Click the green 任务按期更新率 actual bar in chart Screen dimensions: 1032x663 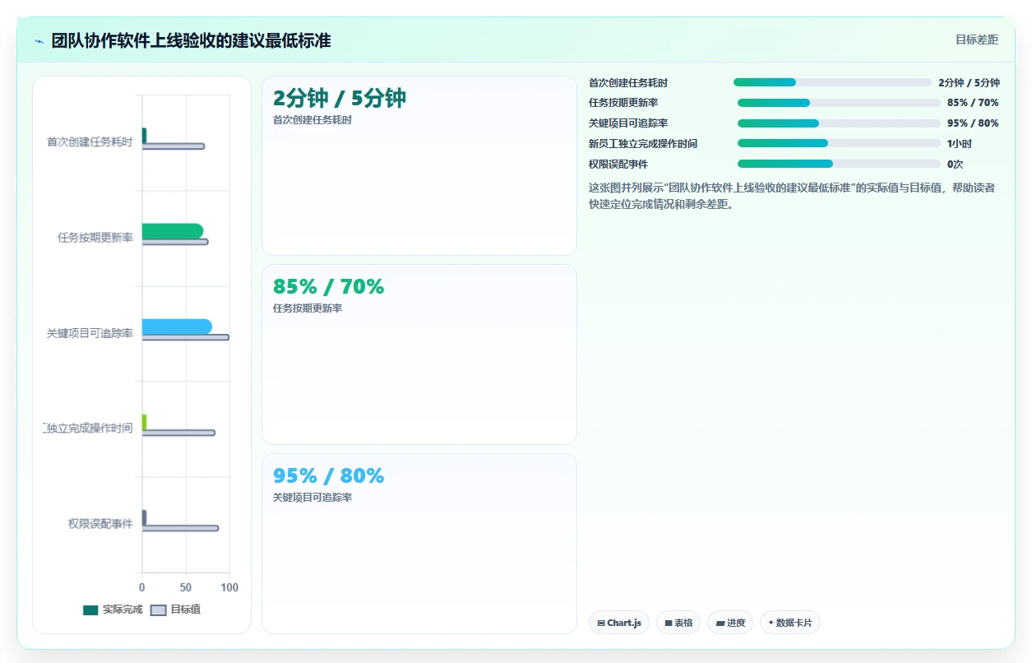[x=173, y=231]
